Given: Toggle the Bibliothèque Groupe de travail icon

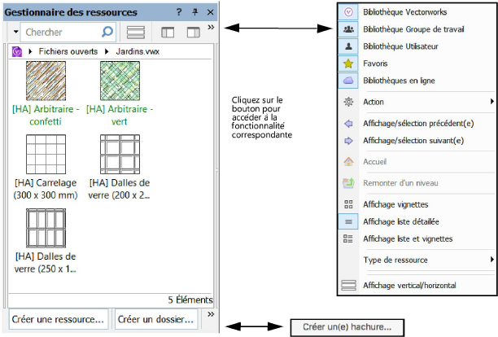Looking at the screenshot, I should tap(348, 28).
